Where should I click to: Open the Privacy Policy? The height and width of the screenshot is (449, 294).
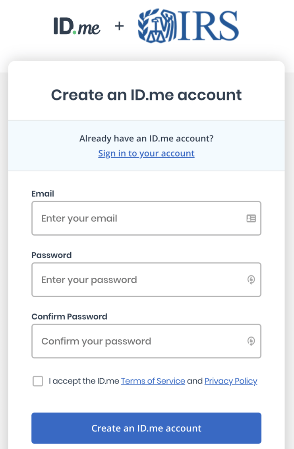click(231, 381)
